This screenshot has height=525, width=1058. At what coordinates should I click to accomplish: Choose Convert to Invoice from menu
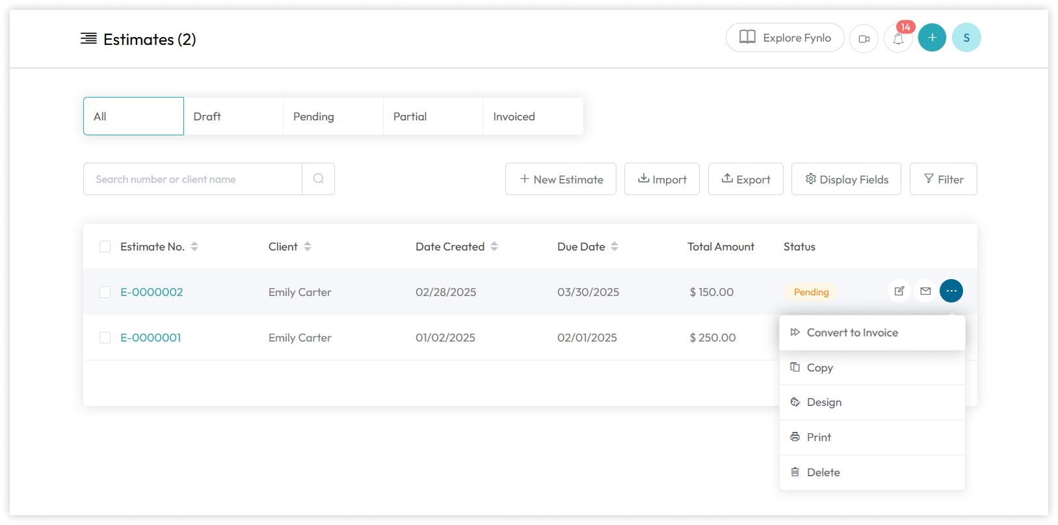point(872,332)
